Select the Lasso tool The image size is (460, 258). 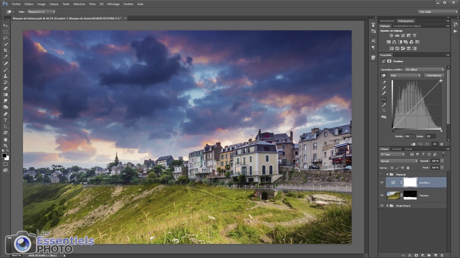[x=5, y=38]
